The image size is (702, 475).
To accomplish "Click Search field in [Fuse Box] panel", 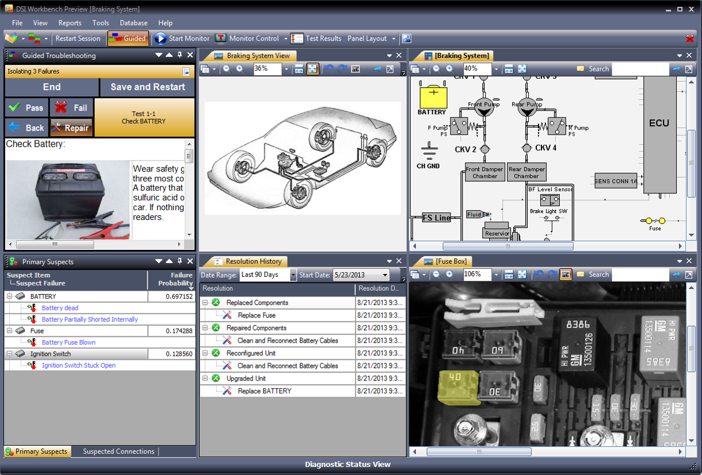I will coord(640,275).
